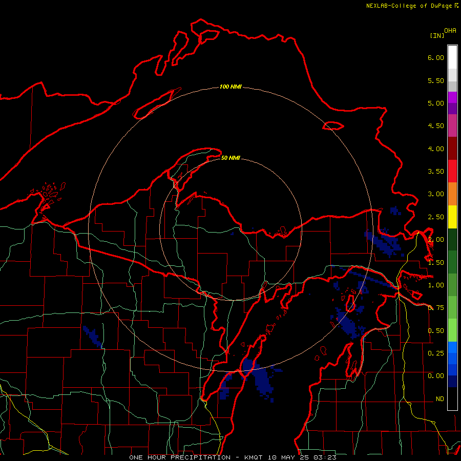This screenshot has width=461, height=461.
Task: Select the 6.00 legend value
Action: point(436,57)
